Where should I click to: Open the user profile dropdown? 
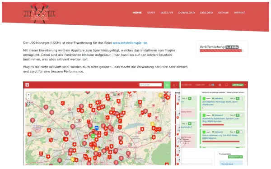pos(175,85)
